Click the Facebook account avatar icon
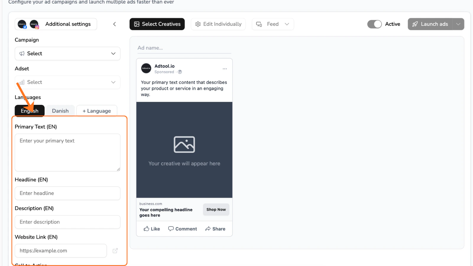 point(22,24)
